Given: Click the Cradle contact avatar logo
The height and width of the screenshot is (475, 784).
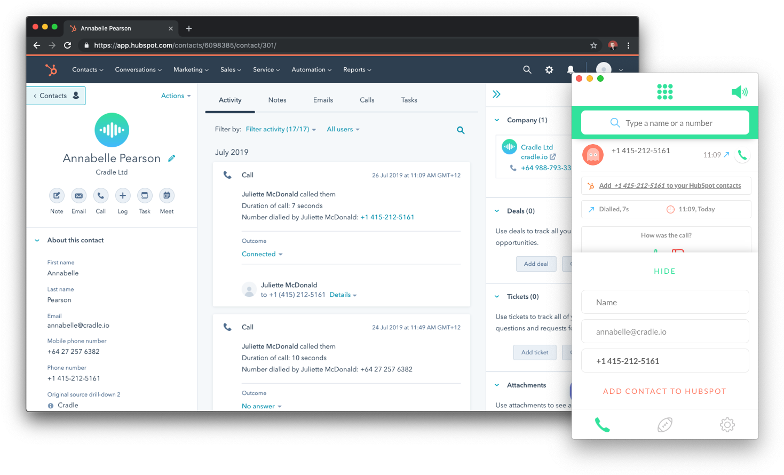Looking at the screenshot, I should [112, 130].
